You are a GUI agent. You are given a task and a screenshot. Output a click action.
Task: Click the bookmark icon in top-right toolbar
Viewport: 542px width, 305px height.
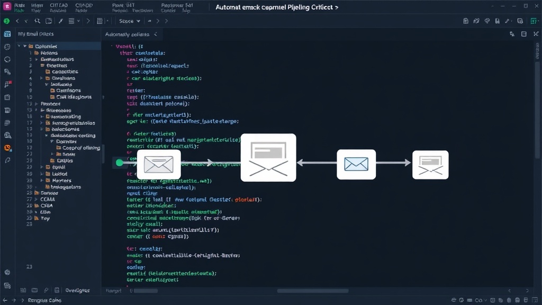497,21
